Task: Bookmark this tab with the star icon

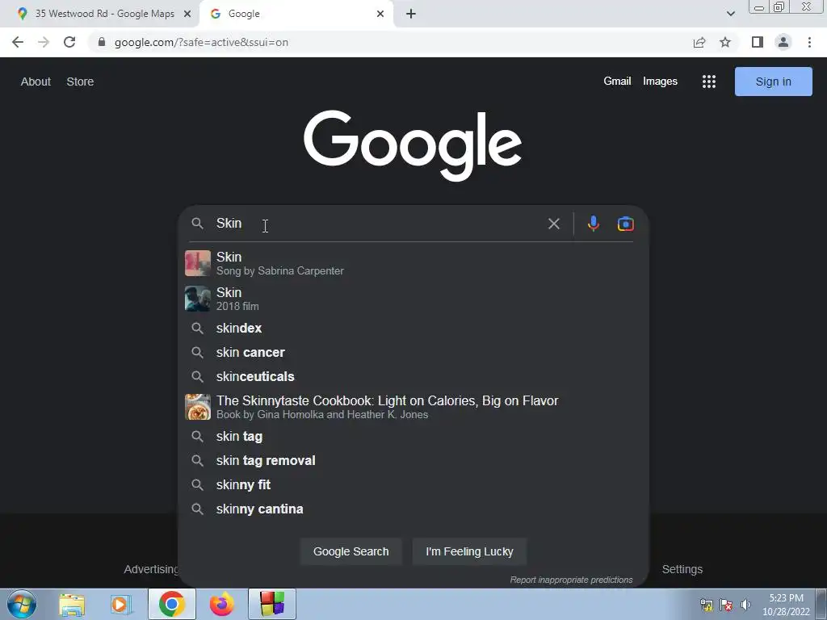Action: (725, 42)
